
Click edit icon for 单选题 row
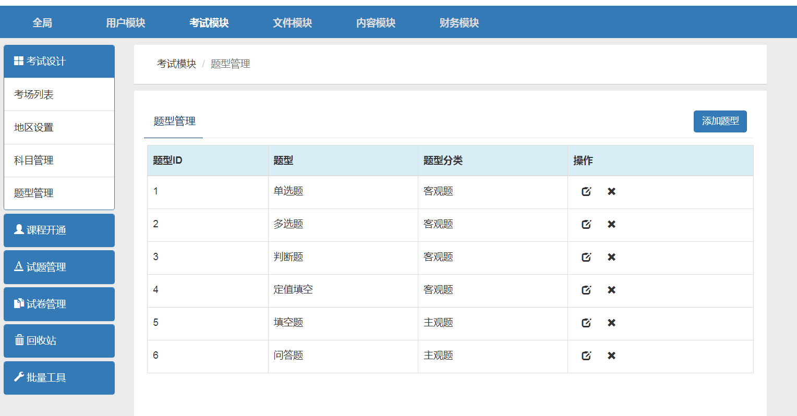(x=586, y=191)
